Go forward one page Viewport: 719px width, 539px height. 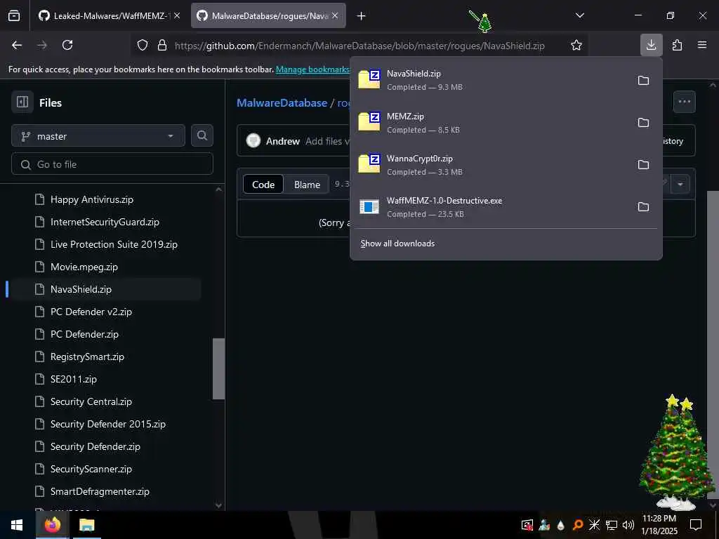[x=42, y=45]
